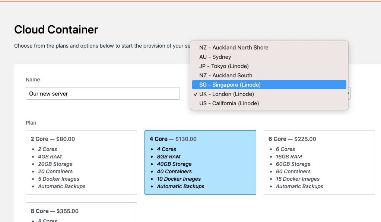The image size is (381, 222).
Task: Select the 2 Core $80.00 plan
Action: point(81,162)
